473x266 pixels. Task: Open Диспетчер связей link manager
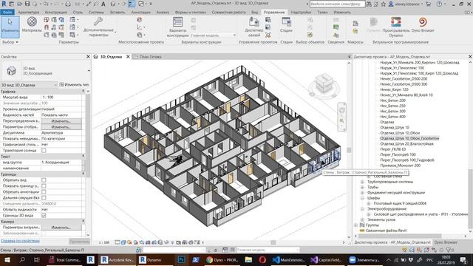(254, 27)
